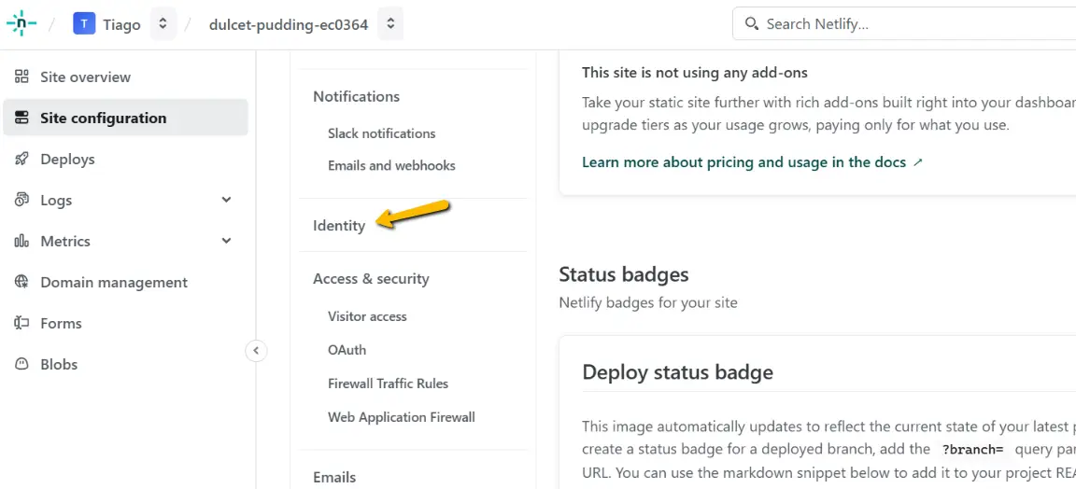Click 'This site is not using any add-ons' text

(695, 73)
